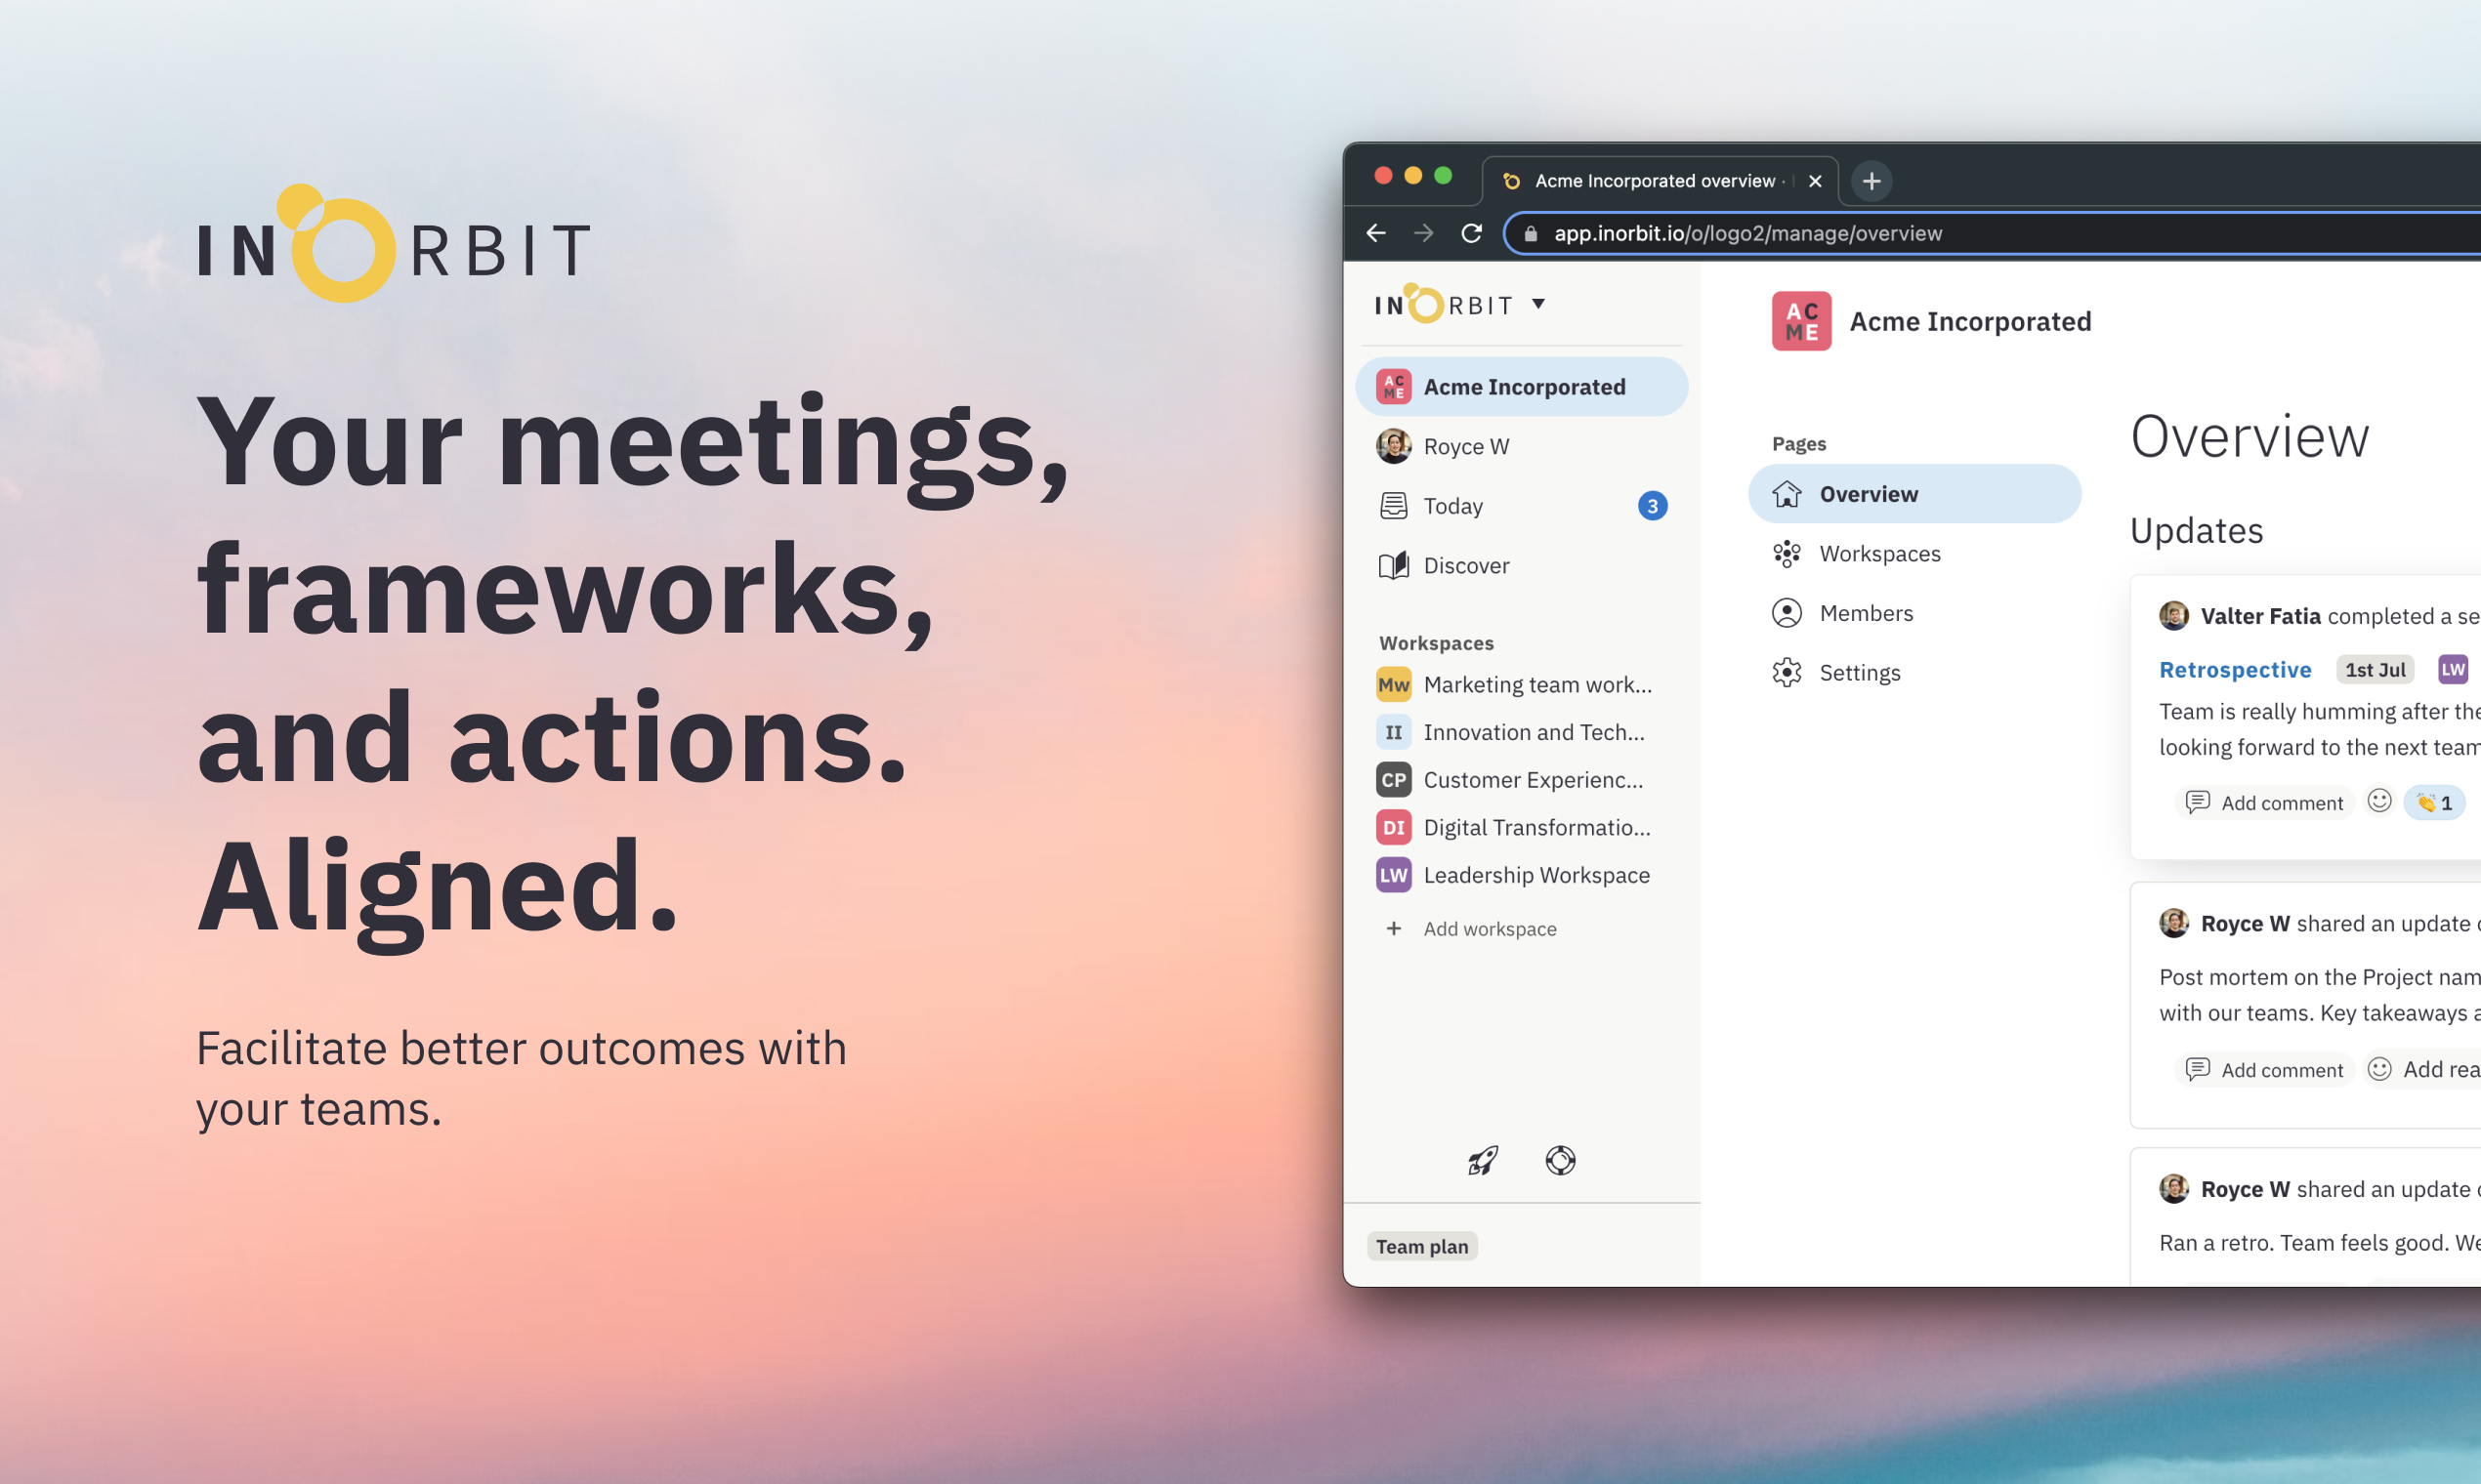This screenshot has height=1484, width=2481.
Task: Add reaction to Royce W post mortem update
Action: pyautogui.click(x=2423, y=1070)
